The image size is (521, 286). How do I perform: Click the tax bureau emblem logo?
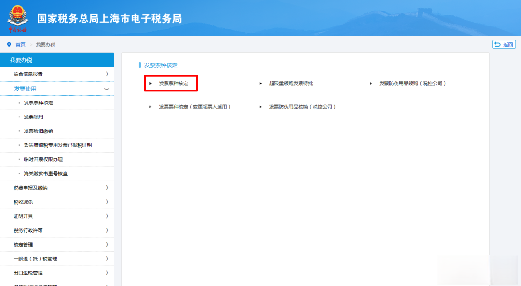click(x=18, y=18)
